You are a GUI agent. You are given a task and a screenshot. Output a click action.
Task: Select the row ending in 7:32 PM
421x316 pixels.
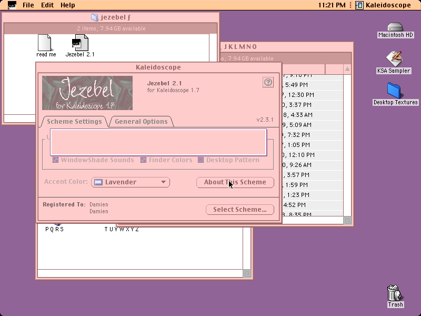(312, 135)
